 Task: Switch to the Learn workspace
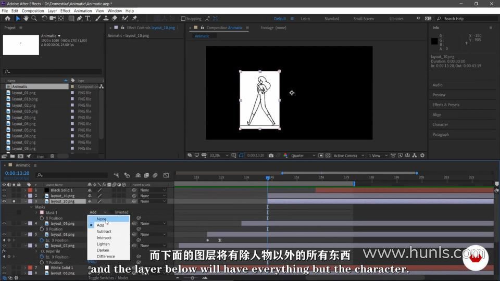click(x=305, y=19)
